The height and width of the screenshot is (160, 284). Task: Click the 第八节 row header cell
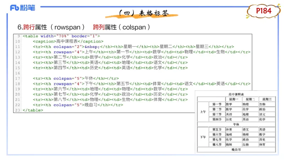[x=217, y=144]
